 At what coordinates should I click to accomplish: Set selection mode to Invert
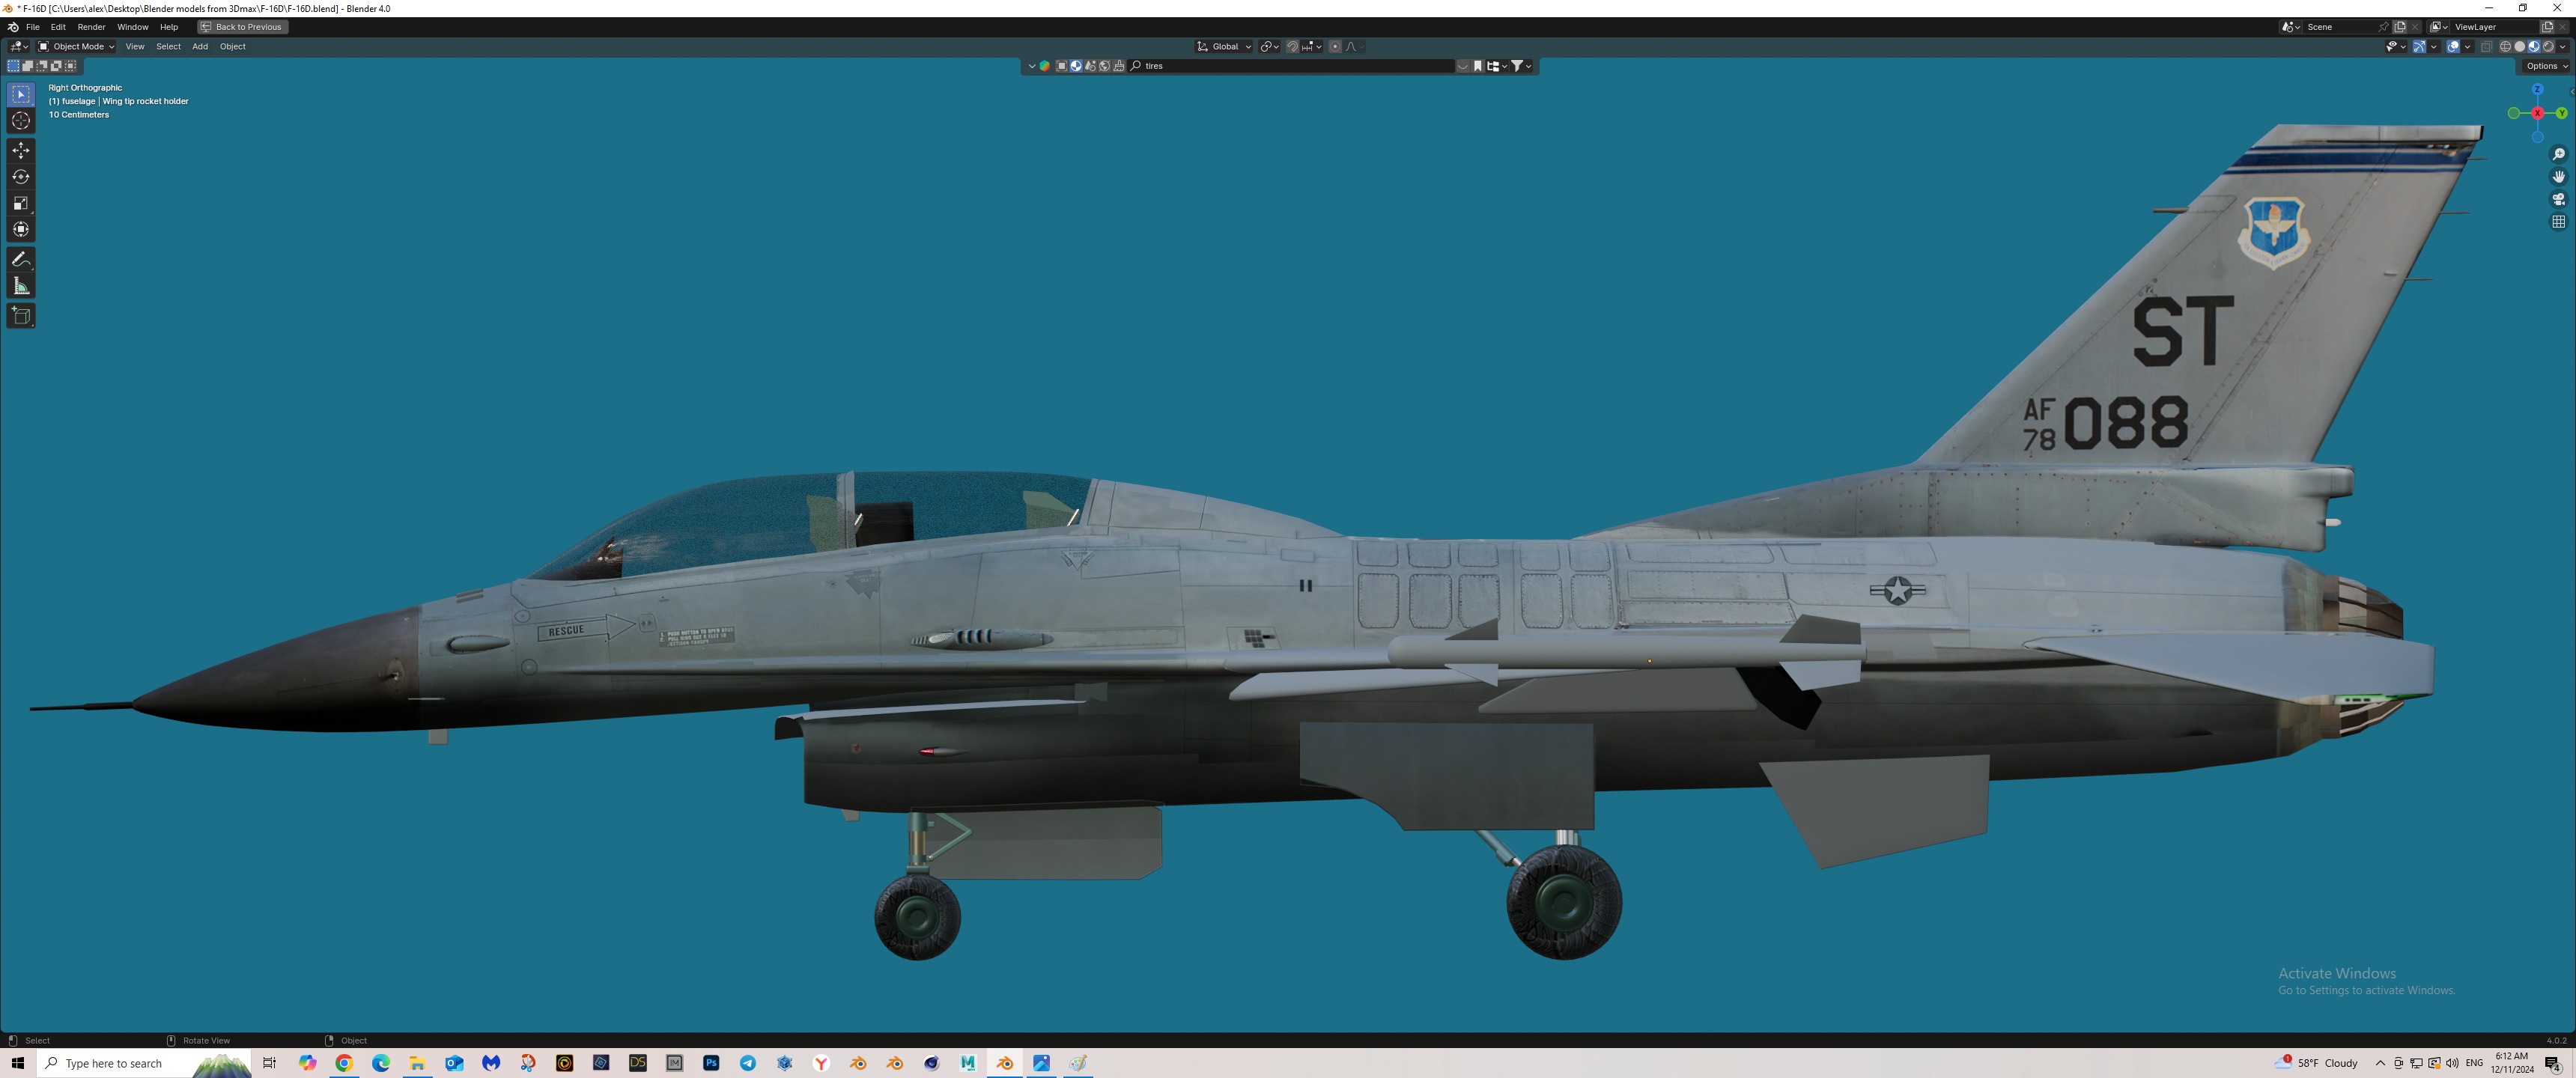tap(56, 66)
